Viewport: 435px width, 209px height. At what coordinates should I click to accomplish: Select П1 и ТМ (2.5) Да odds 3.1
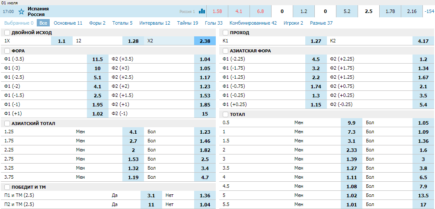(x=151, y=196)
